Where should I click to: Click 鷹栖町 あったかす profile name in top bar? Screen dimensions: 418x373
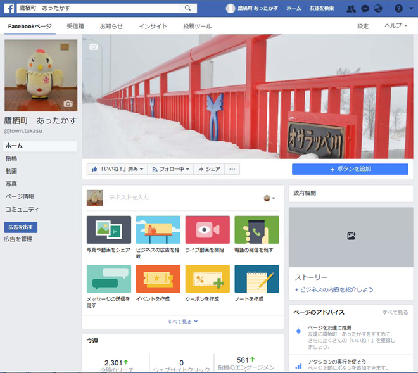258,8
